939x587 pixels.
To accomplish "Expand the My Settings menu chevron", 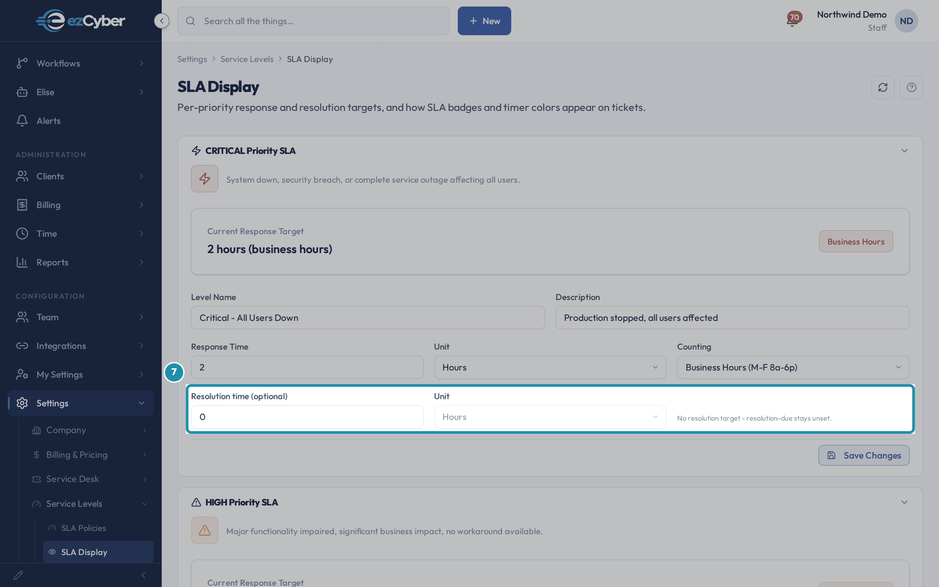I will [141, 375].
